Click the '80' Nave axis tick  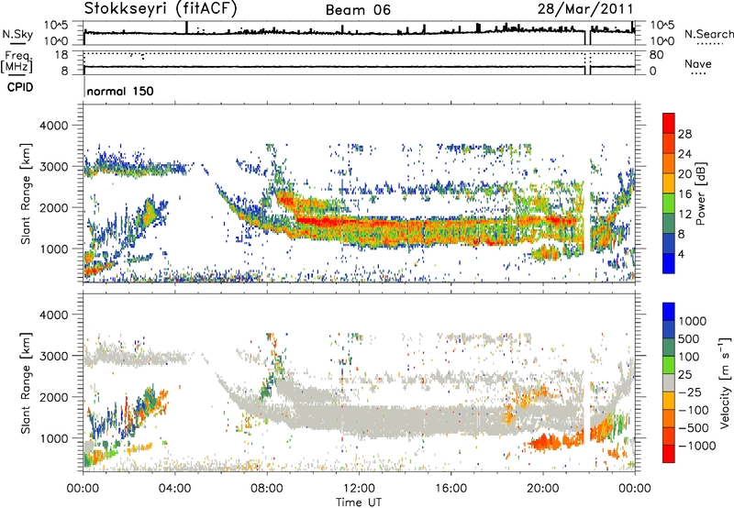pos(656,55)
